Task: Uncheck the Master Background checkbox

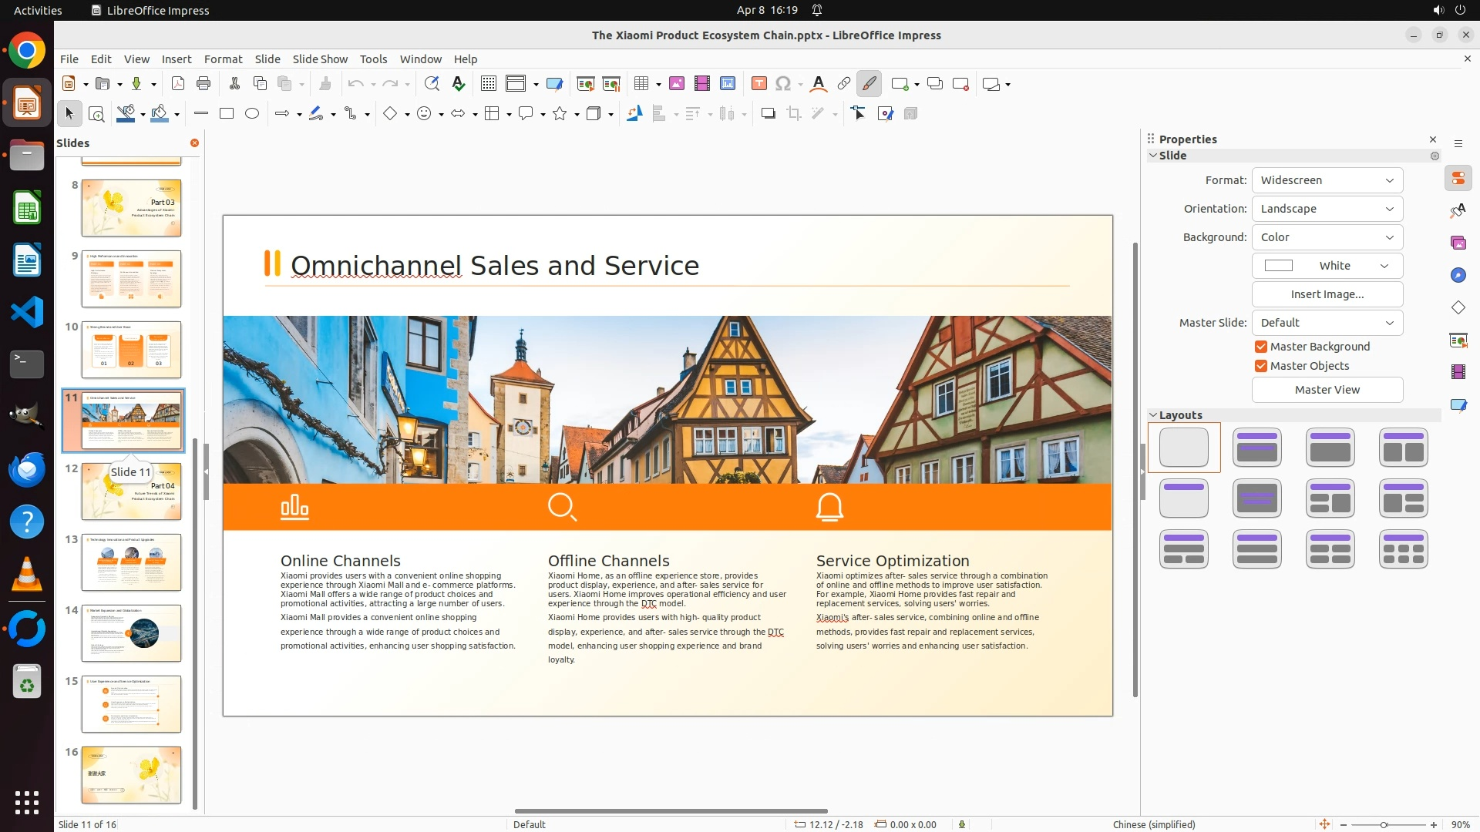Action: pos(1261,347)
